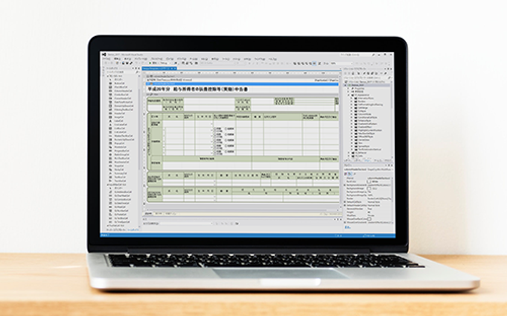507x316 pixels.
Task: Open the ヘルプ menu
Action: pos(273,59)
